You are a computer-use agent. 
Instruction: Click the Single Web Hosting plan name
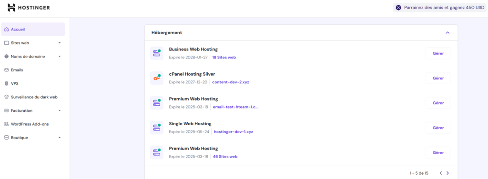coord(190,124)
